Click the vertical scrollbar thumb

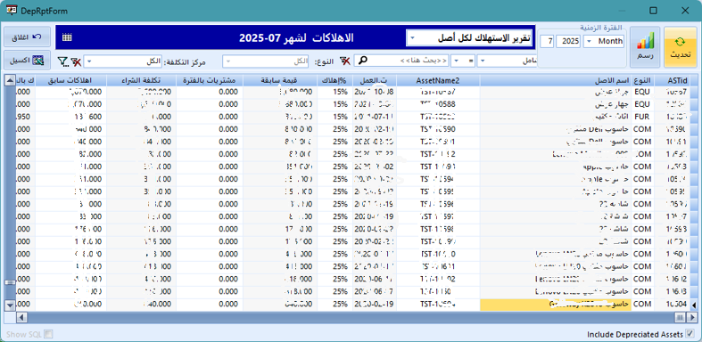tap(10, 282)
